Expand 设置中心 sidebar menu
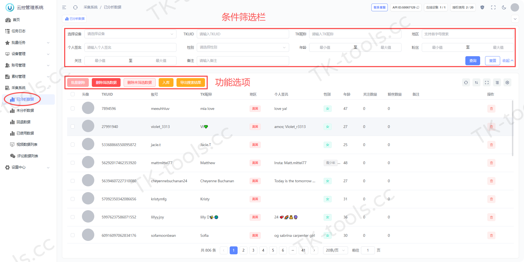 pos(28,167)
